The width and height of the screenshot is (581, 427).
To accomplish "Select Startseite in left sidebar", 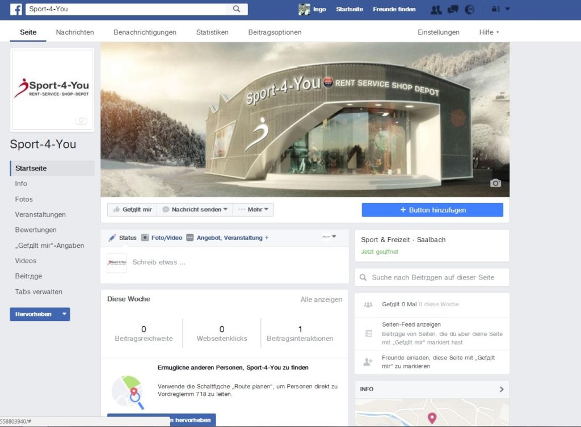I will [52, 168].
